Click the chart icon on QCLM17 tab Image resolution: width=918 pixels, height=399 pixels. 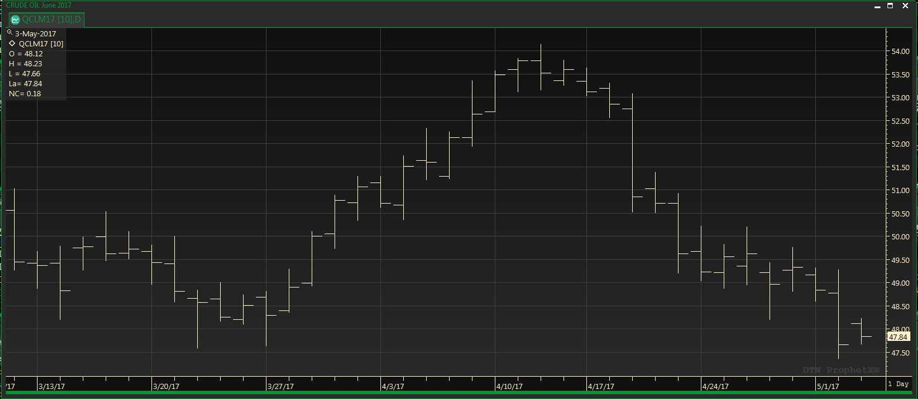tap(15, 19)
